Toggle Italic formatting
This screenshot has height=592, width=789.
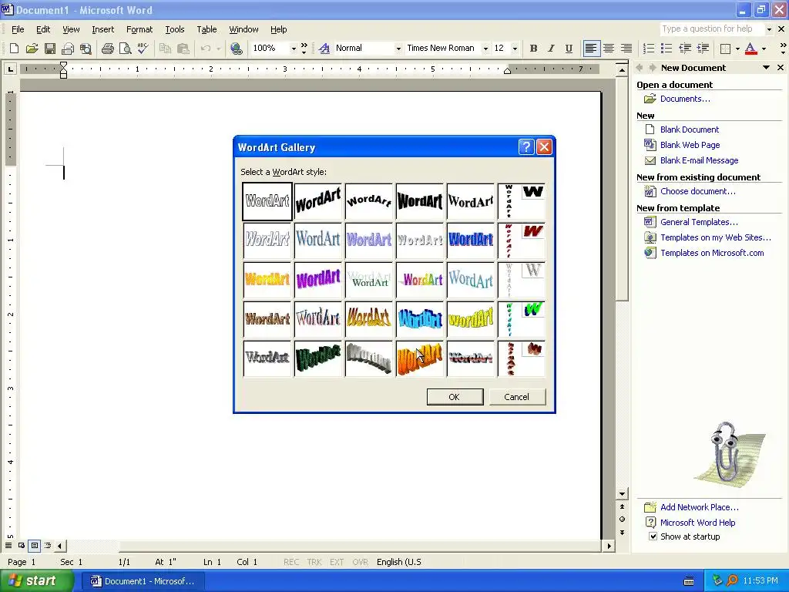pyautogui.click(x=551, y=49)
